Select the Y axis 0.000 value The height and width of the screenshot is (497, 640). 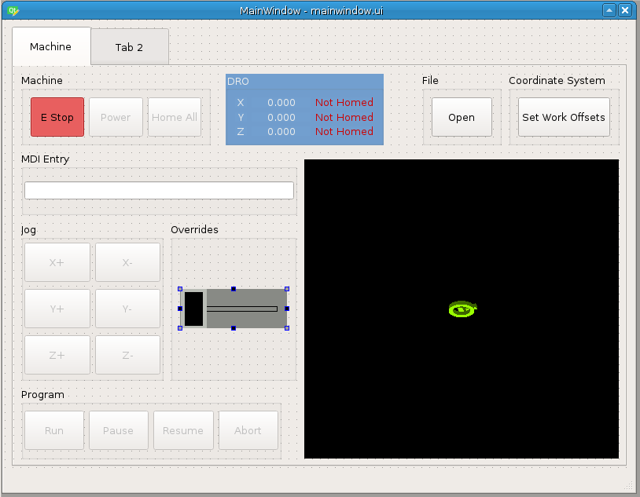pyautogui.click(x=281, y=117)
